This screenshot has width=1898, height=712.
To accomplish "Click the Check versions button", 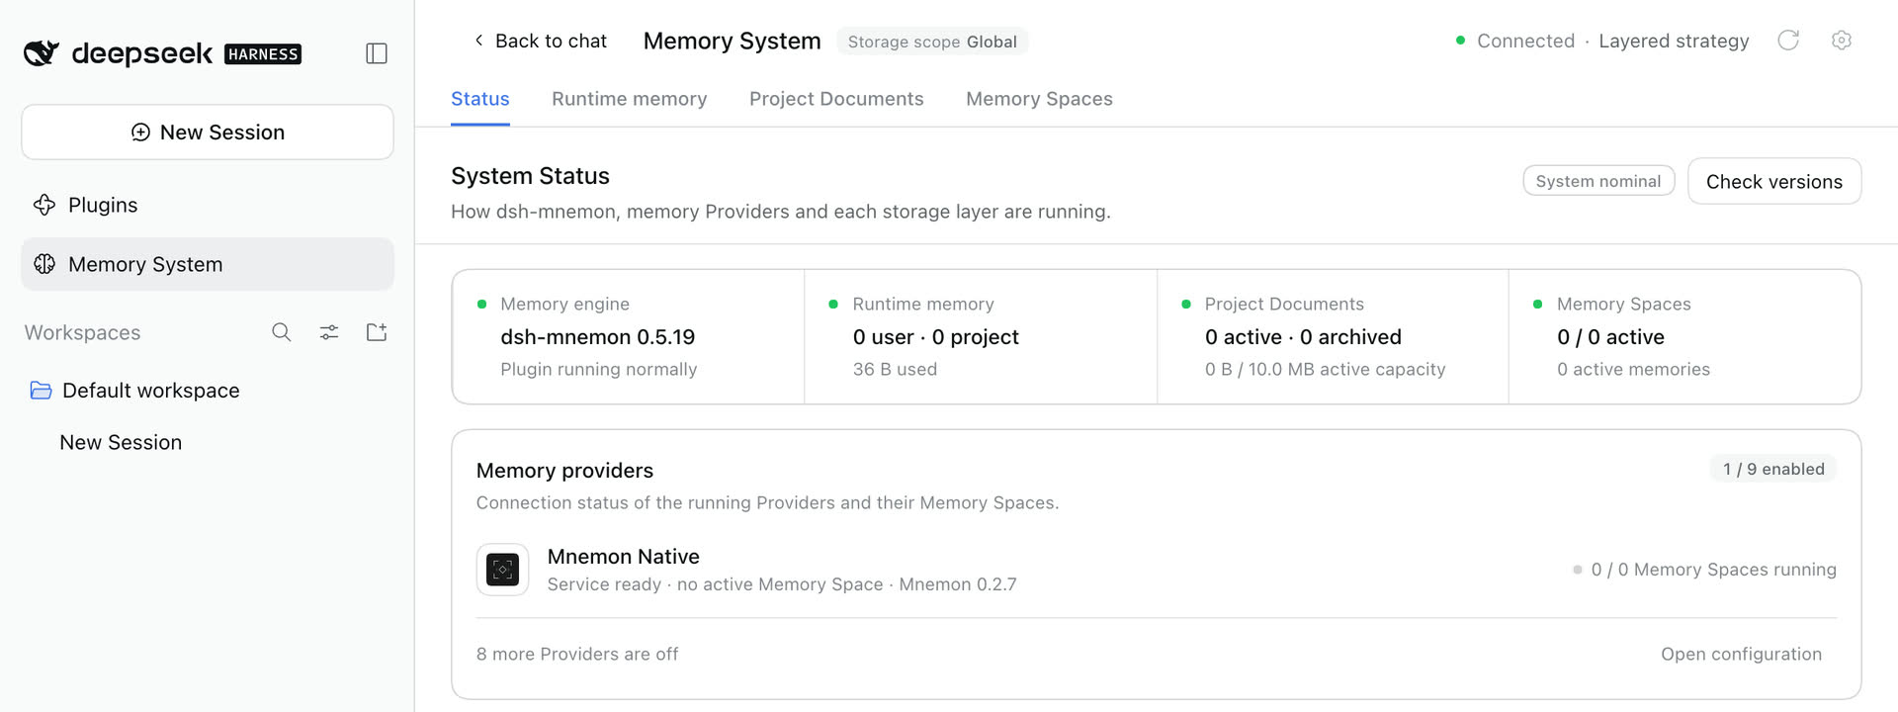I will pyautogui.click(x=1774, y=181).
